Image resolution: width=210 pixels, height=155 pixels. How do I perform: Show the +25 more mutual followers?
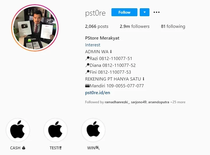[178, 102]
